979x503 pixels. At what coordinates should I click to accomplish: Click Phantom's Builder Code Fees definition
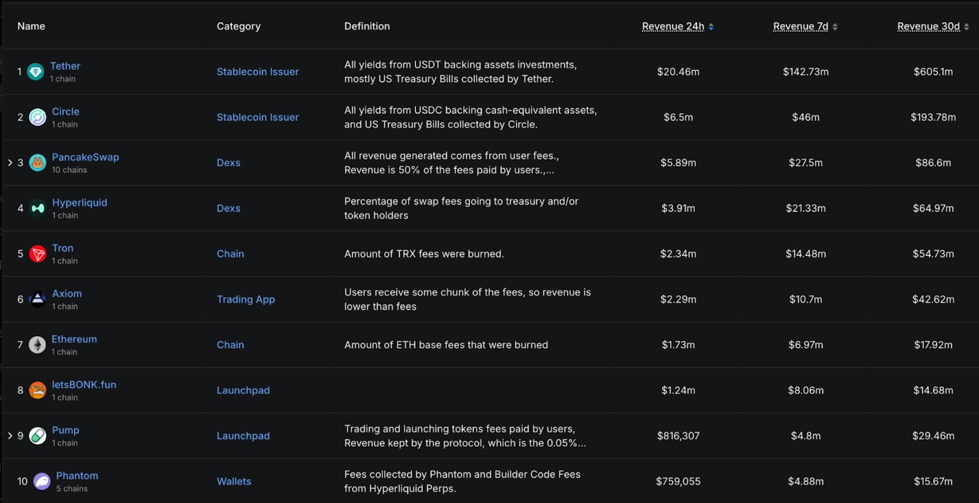tap(463, 482)
